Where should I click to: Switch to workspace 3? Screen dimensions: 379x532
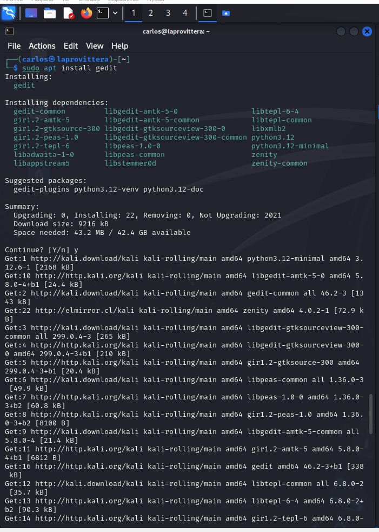[x=168, y=13]
